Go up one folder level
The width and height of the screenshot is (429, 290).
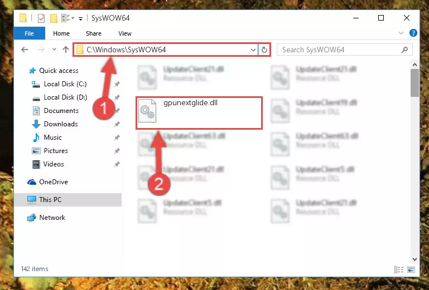click(66, 50)
